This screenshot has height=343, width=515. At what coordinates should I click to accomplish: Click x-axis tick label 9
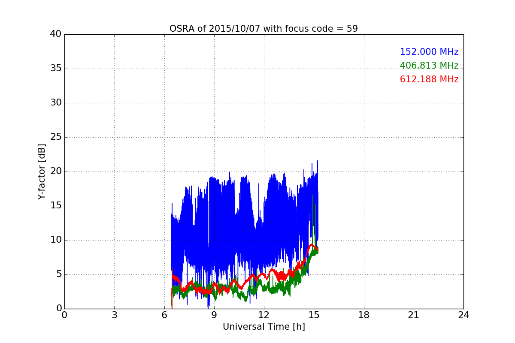pos(214,315)
